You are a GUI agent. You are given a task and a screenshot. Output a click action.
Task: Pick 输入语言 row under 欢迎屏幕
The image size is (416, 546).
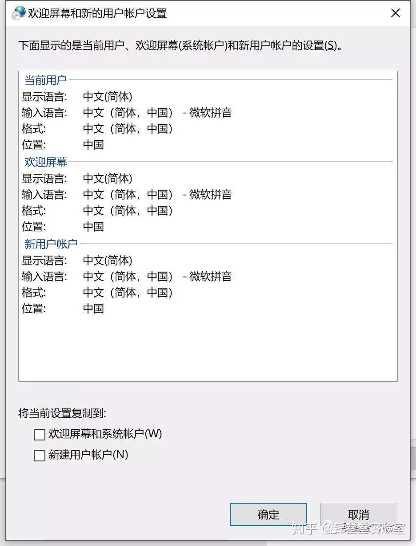point(44,195)
